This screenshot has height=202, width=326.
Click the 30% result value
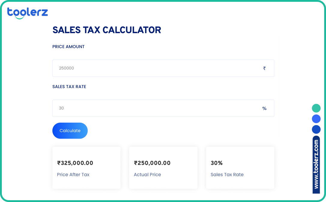(x=216, y=163)
